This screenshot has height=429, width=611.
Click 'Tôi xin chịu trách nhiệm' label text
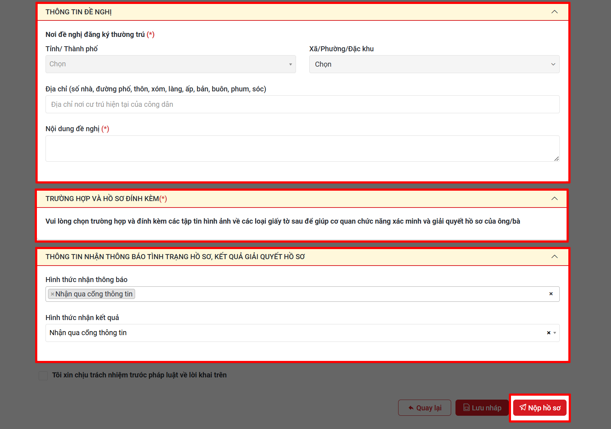point(139,375)
